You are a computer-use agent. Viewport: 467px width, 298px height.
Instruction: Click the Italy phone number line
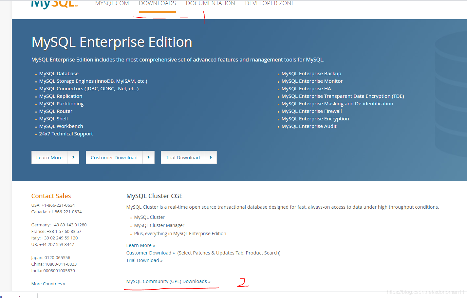(x=55, y=238)
